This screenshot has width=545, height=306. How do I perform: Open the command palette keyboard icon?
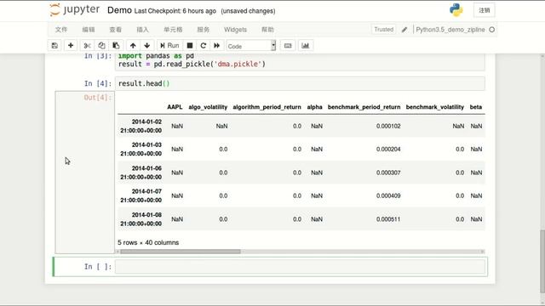coord(288,45)
